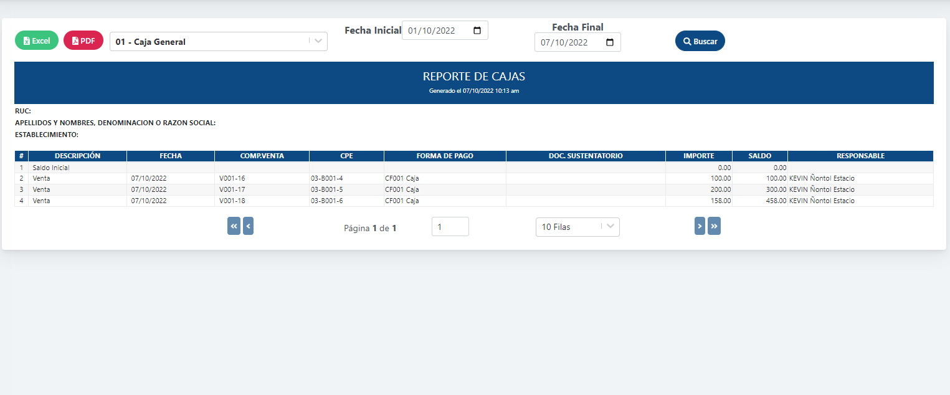The height and width of the screenshot is (395, 950).
Task: Click the FECHA column header
Action: tap(170, 156)
